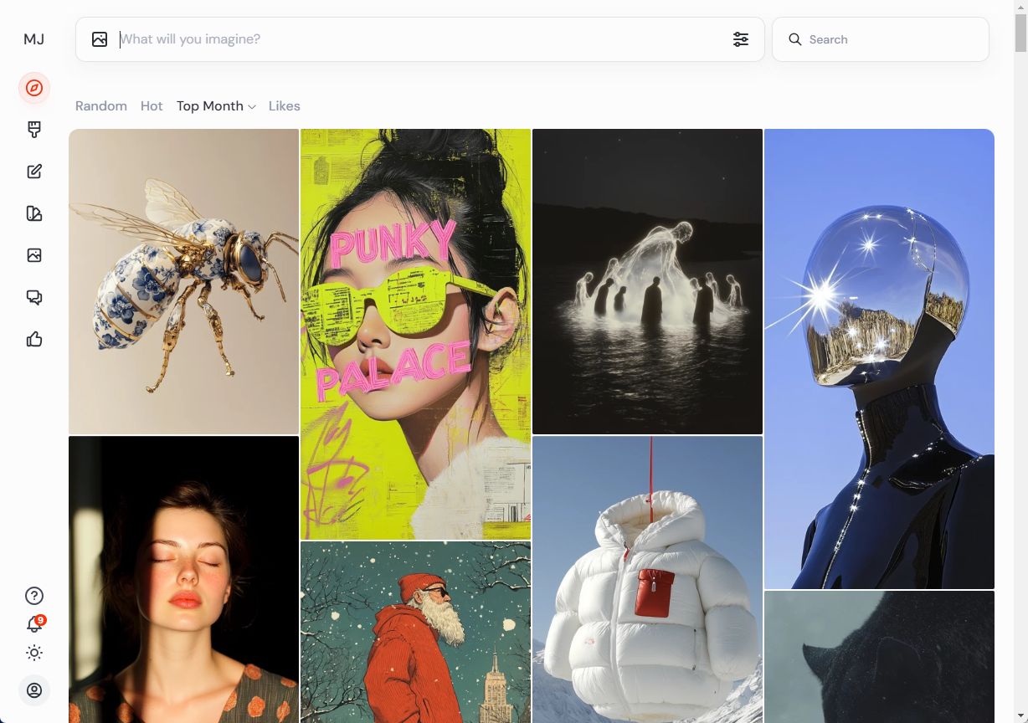Click the scrollbar down arrow
Image resolution: width=1028 pixels, height=723 pixels.
coord(1020,716)
